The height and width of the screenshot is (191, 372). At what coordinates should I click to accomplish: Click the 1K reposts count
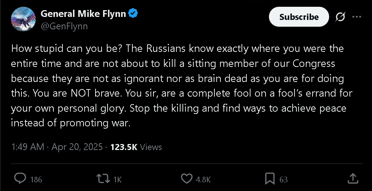point(117,180)
